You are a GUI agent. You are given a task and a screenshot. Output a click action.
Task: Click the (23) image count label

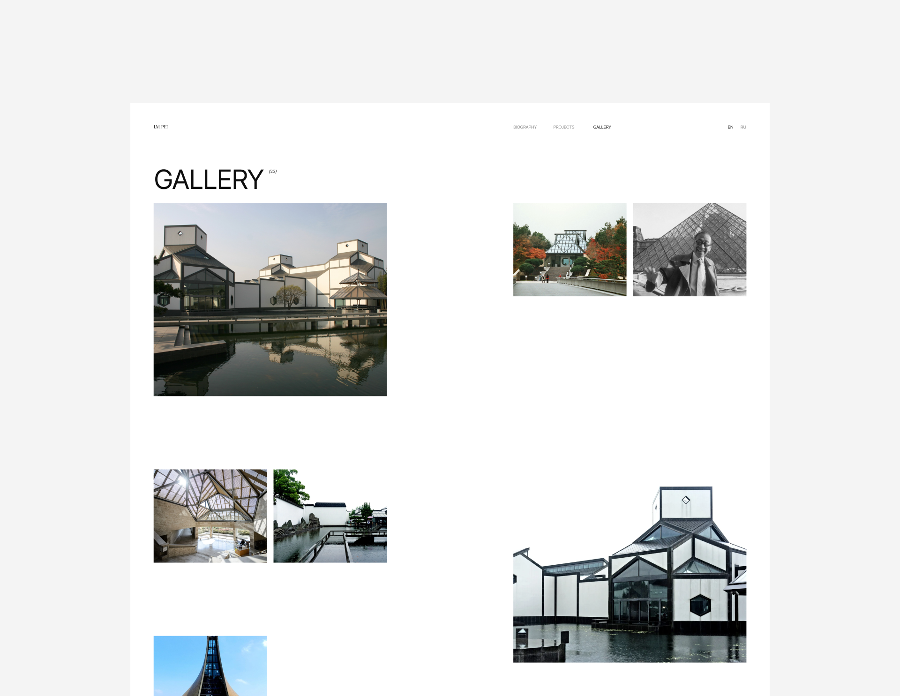pyautogui.click(x=273, y=172)
